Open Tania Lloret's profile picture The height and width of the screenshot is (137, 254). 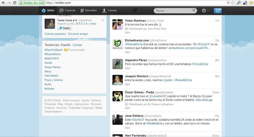50,24
